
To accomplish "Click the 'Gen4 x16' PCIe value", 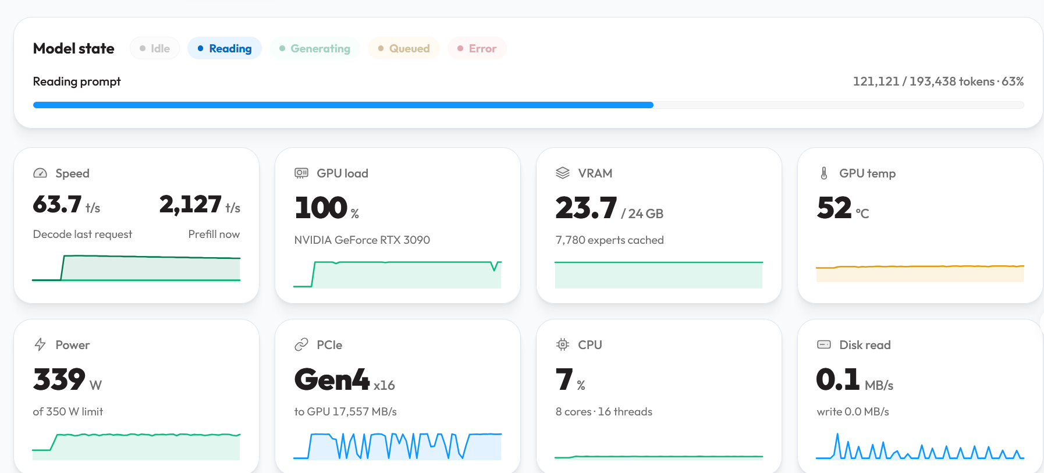I will coord(345,379).
